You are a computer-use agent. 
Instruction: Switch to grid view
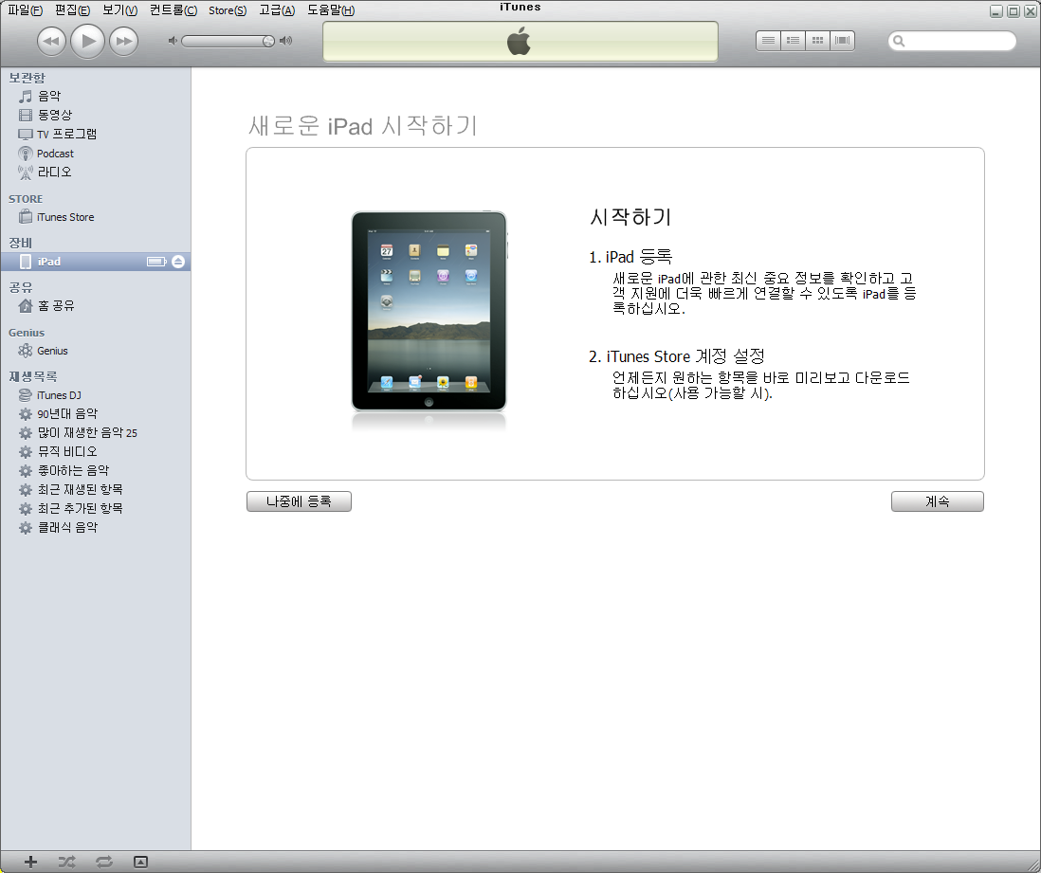[818, 41]
